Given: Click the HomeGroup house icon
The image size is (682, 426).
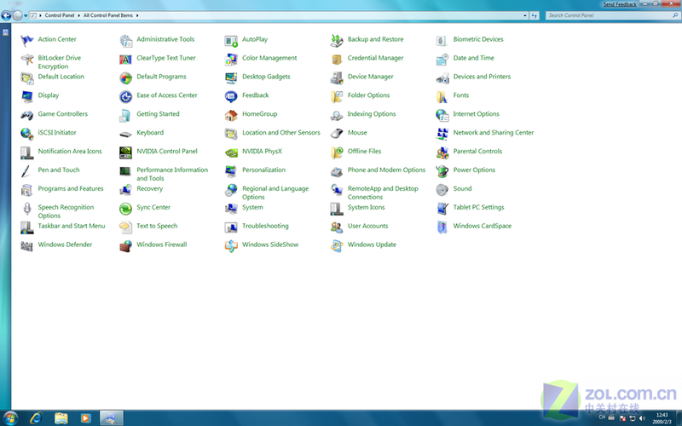Looking at the screenshot, I should pyautogui.click(x=231, y=116).
